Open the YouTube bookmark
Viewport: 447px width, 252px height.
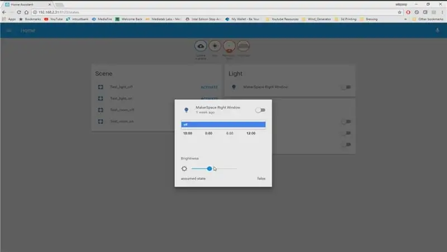[53, 19]
